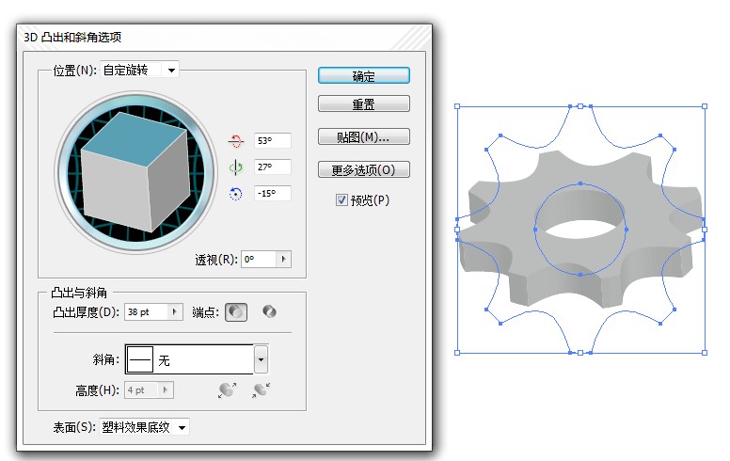Screen dimensions: 730x461
Task: Click the 4 pt bevel height field
Action: (x=142, y=390)
